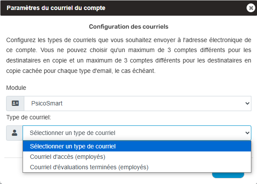The image size is (257, 184).
Task: Close the Paramètres du courriel dialog
Action: [251, 8]
